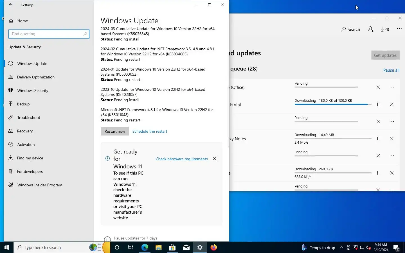The image size is (405, 253).
Task: Open Temps to drop weather widget
Action: click(x=318, y=248)
